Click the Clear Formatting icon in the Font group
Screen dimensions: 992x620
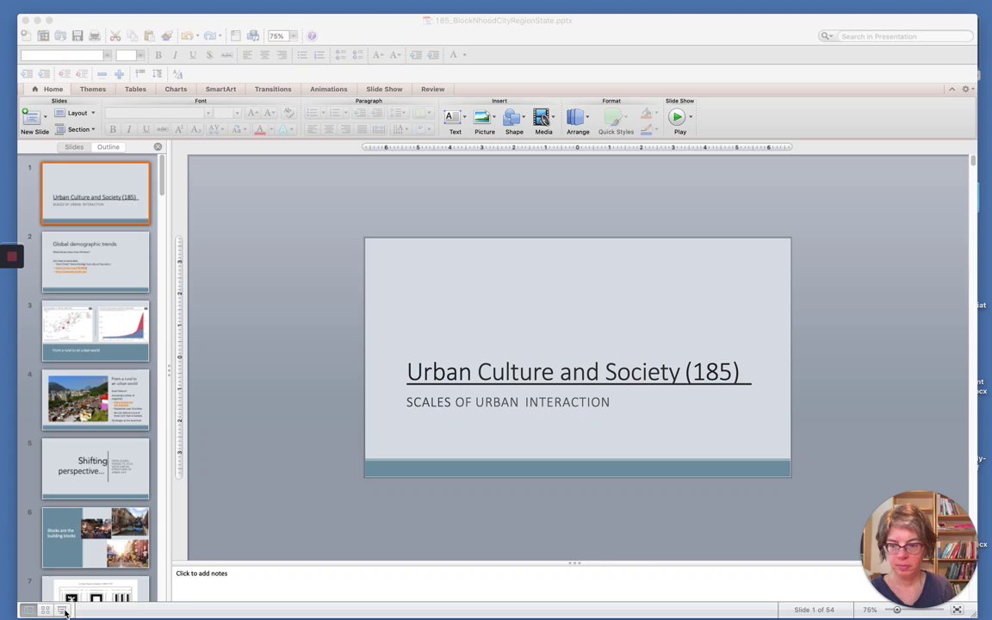click(288, 113)
